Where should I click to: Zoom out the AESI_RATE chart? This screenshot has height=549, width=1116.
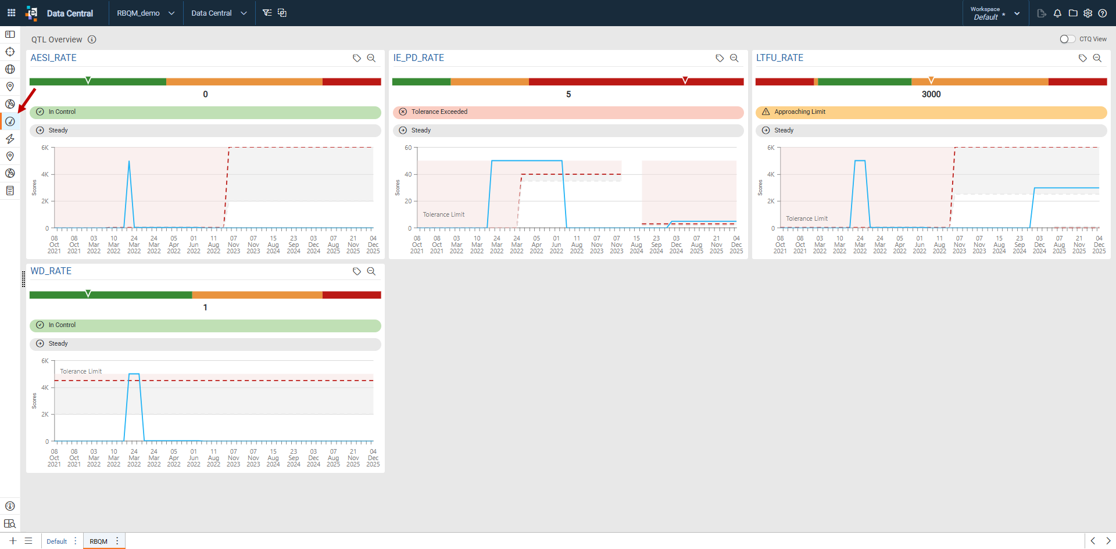click(x=371, y=58)
